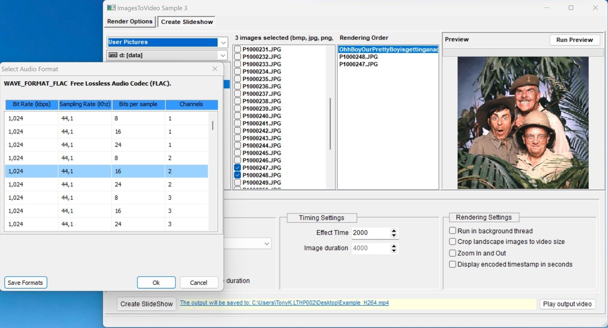Open the d: [data] drive dropdown
Screen dimensions: 608x328
[223, 55]
